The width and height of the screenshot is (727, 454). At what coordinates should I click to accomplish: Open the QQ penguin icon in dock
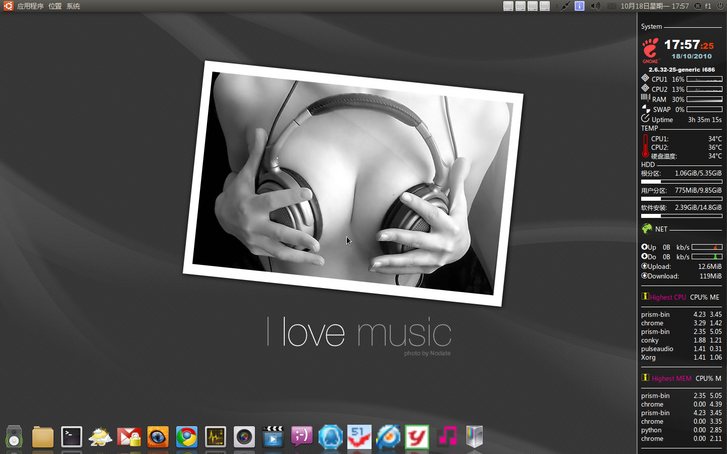pos(331,437)
